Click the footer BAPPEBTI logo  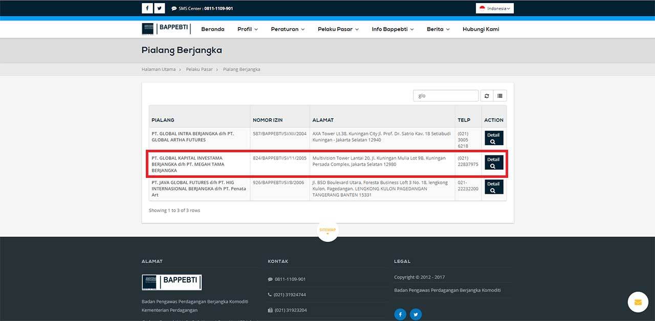171,282
